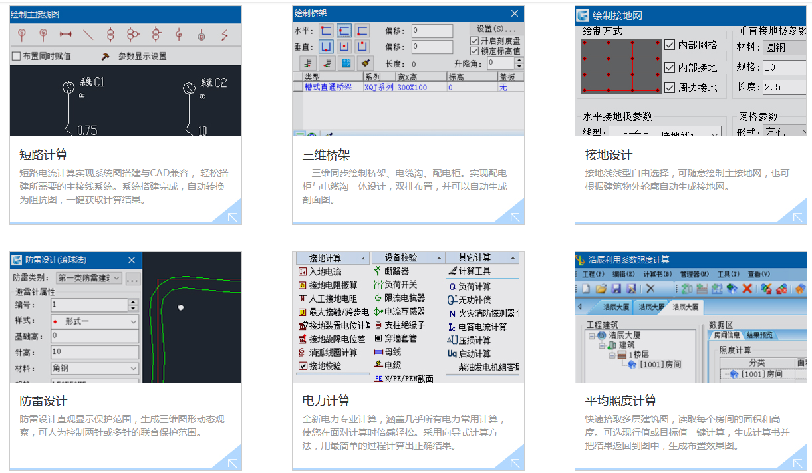Collapse 其它计算 section header
This screenshot has height=473, width=812.
click(482, 258)
